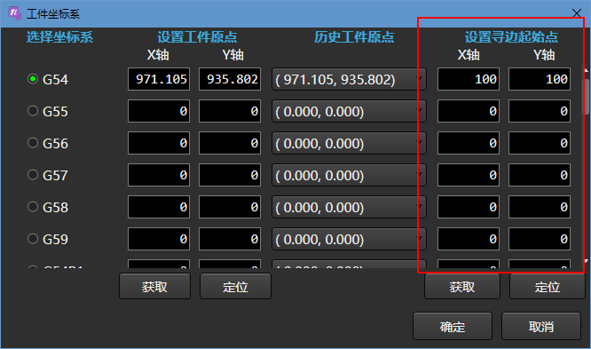Focus G59 workpiece origin Y-axis input
Image resolution: width=591 pixels, height=349 pixels.
(x=230, y=239)
